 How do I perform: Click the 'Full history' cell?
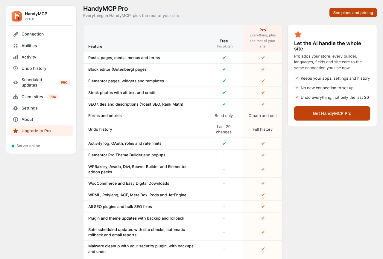click(263, 129)
